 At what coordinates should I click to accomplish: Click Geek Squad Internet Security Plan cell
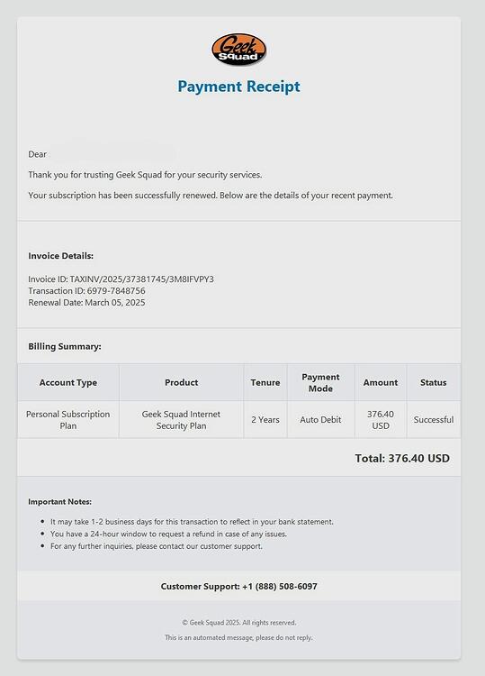[x=181, y=419]
